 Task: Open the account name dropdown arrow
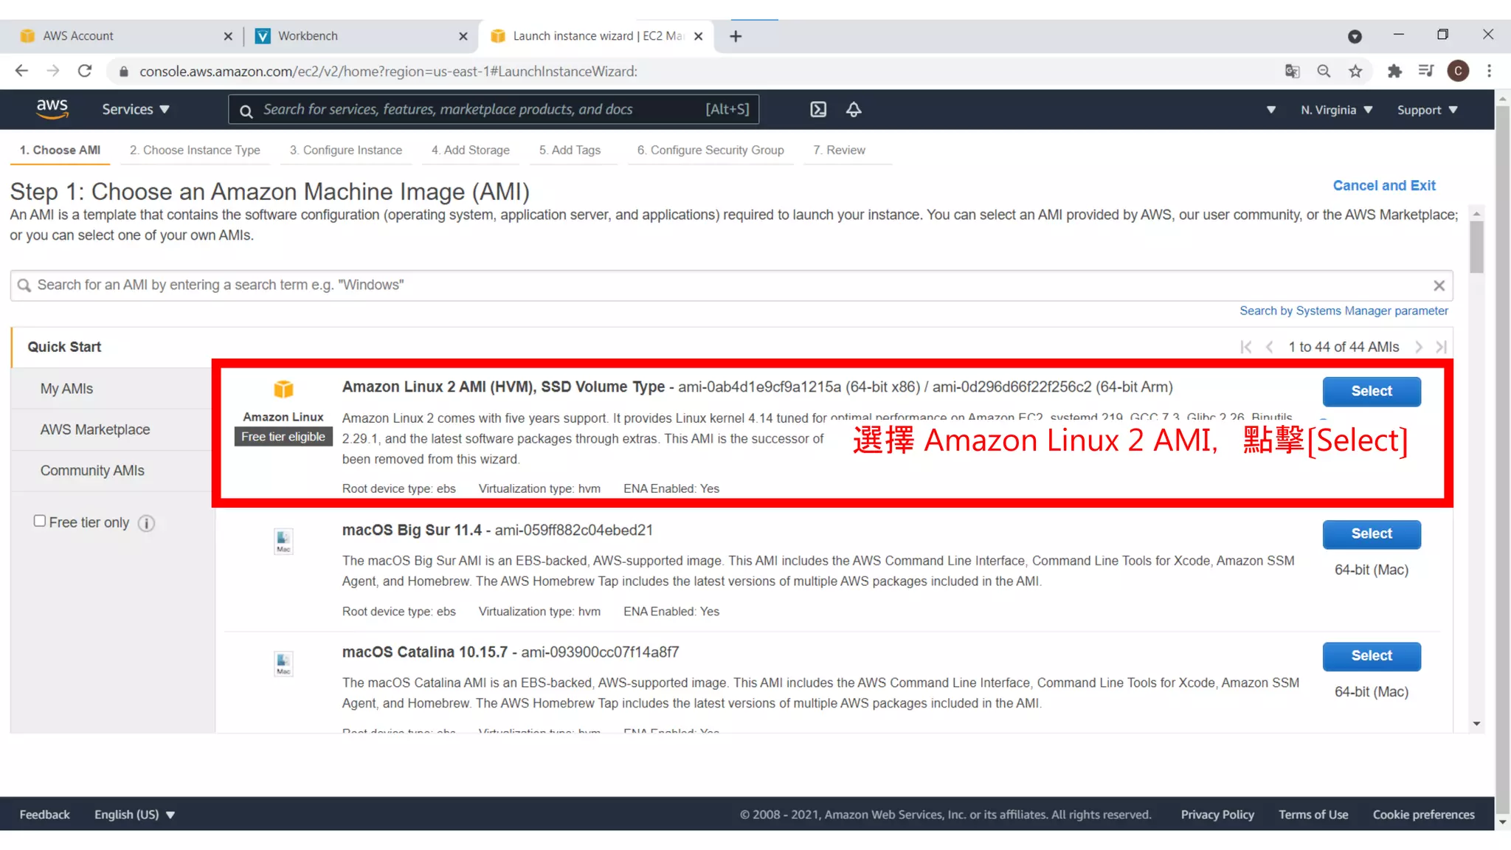(x=1270, y=110)
